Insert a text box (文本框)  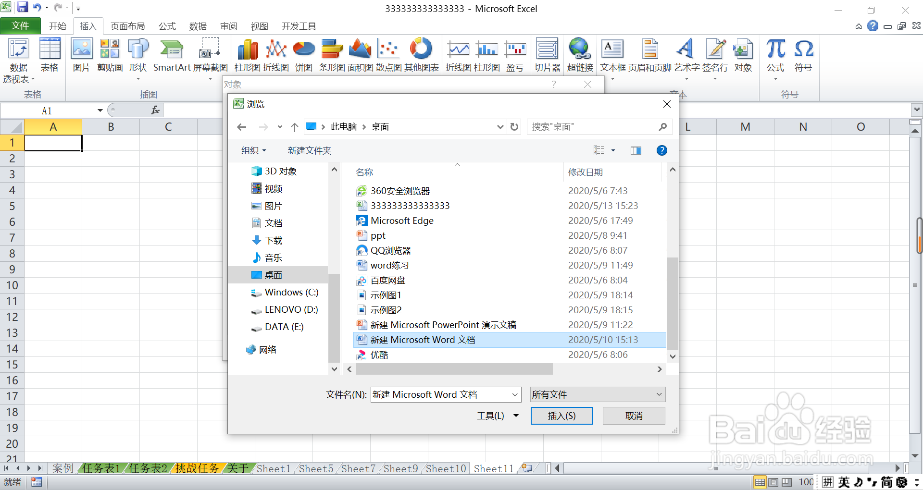[x=612, y=59]
